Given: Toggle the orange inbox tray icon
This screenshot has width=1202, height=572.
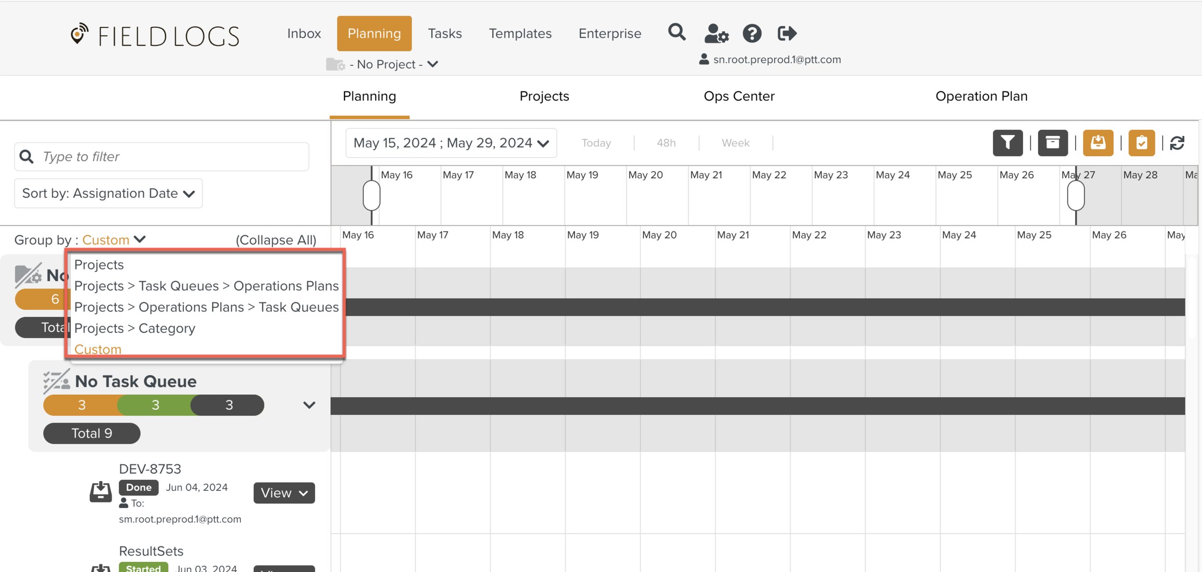Looking at the screenshot, I should coord(1098,143).
